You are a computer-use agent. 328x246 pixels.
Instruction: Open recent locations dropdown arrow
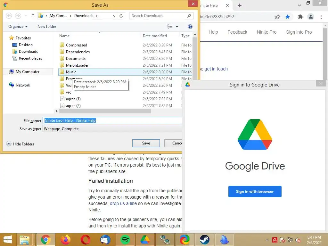26,16
